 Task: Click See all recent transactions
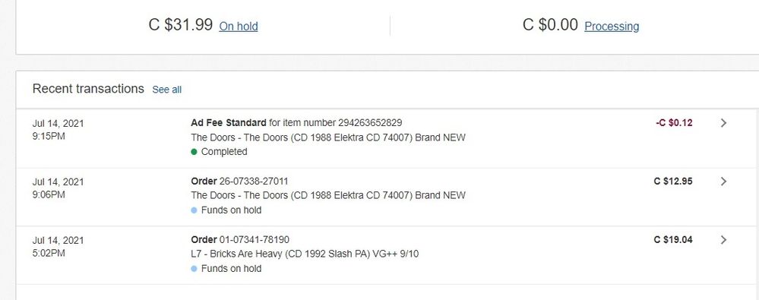pyautogui.click(x=167, y=90)
